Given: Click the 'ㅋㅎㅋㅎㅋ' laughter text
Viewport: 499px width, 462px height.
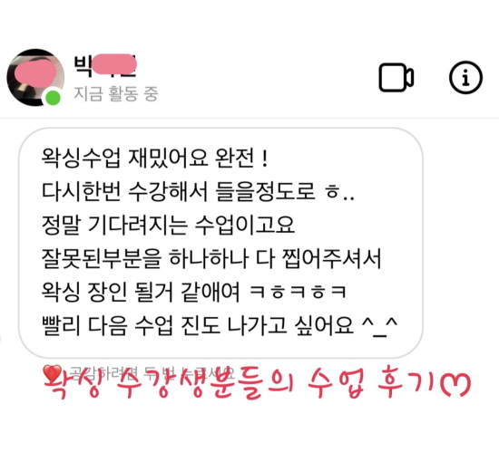Looking at the screenshot, I should point(298,293).
